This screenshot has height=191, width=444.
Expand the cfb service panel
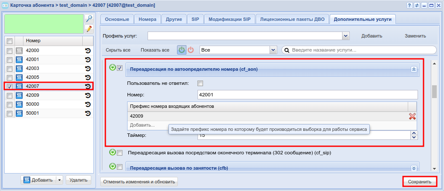[413, 168]
